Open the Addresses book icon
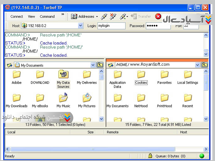Image resolution: width=215 pixels, height=161 pixels. (x=74, y=16)
